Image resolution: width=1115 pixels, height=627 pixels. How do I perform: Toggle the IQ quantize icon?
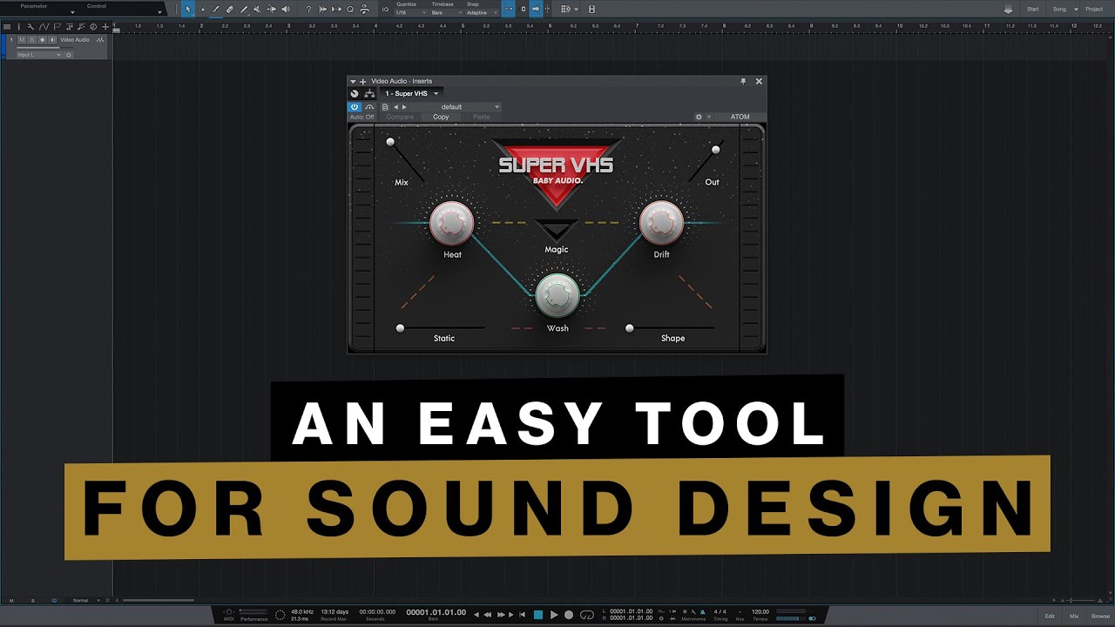click(386, 10)
